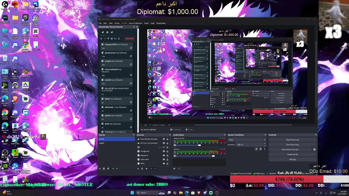Image resolution: width=349 pixels, height=196 pixels.
Task: Open Audio Mixer three-dot menu at bottom
Action: tap(179, 169)
